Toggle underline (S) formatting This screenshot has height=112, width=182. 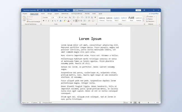click(48, 21)
